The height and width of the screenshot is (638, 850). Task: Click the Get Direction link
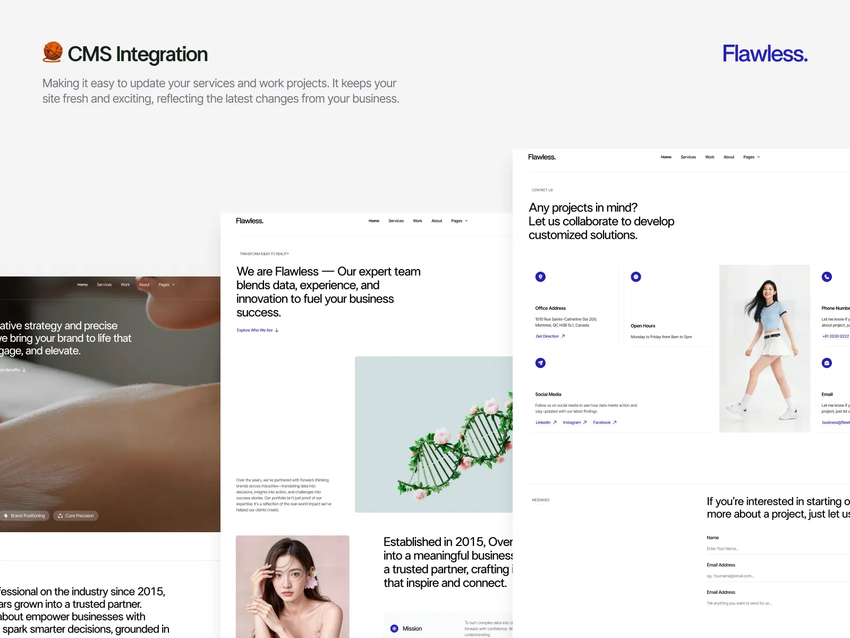click(550, 336)
